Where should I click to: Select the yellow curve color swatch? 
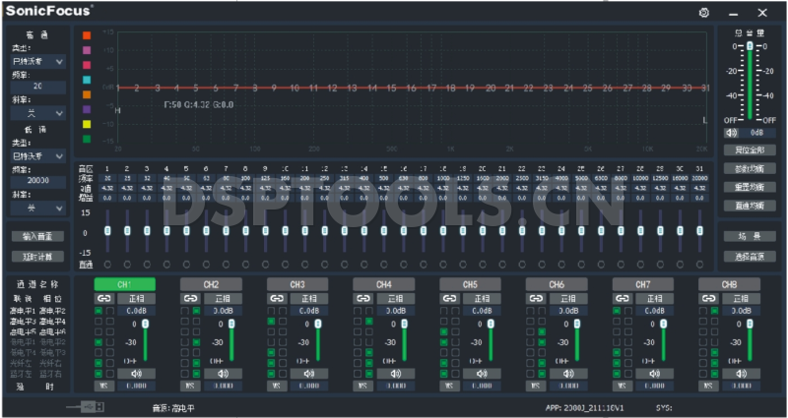[87, 124]
